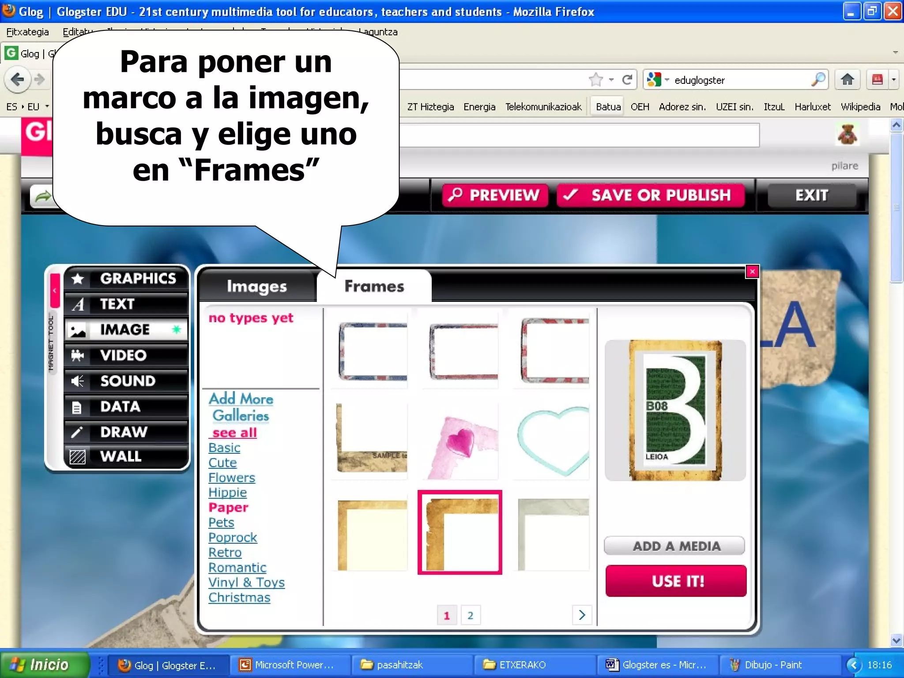Select the IMAGE tool
This screenshot has height=678, width=904.
coord(126,330)
